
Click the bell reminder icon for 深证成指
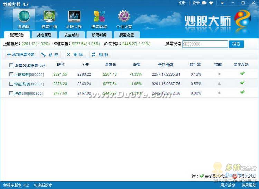click(x=219, y=84)
